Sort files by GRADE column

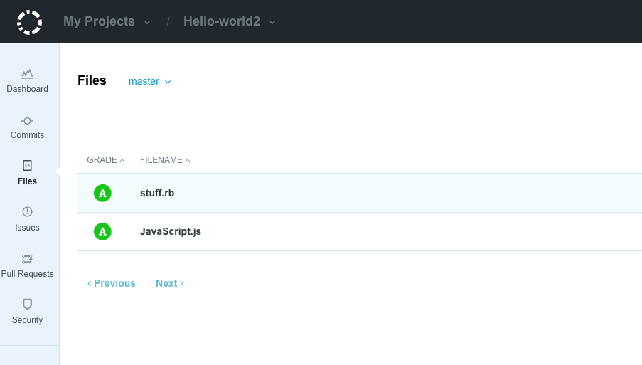(105, 160)
